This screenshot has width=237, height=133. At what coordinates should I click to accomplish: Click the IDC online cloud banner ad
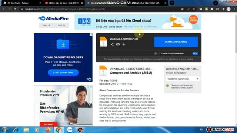click(x=138, y=22)
